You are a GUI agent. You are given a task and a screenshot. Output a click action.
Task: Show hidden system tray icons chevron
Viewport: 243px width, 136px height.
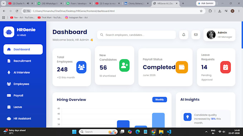pos(206,132)
